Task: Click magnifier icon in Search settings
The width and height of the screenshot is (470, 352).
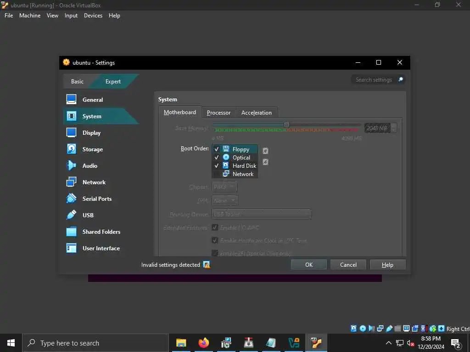Action: 400,79
